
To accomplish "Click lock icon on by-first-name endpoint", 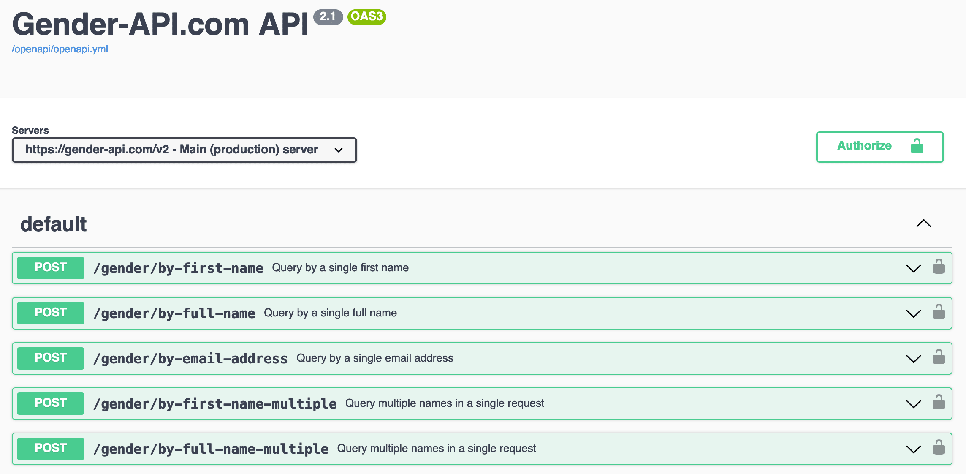I will tap(939, 267).
